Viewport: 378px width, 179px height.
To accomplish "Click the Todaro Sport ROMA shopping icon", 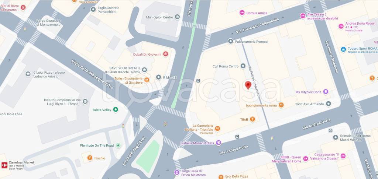I will point(344,50).
